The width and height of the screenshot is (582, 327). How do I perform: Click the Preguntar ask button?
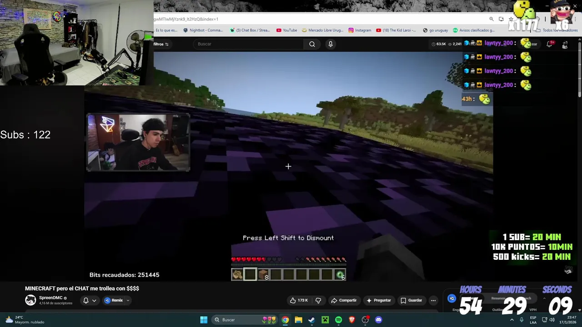pyautogui.click(x=379, y=300)
